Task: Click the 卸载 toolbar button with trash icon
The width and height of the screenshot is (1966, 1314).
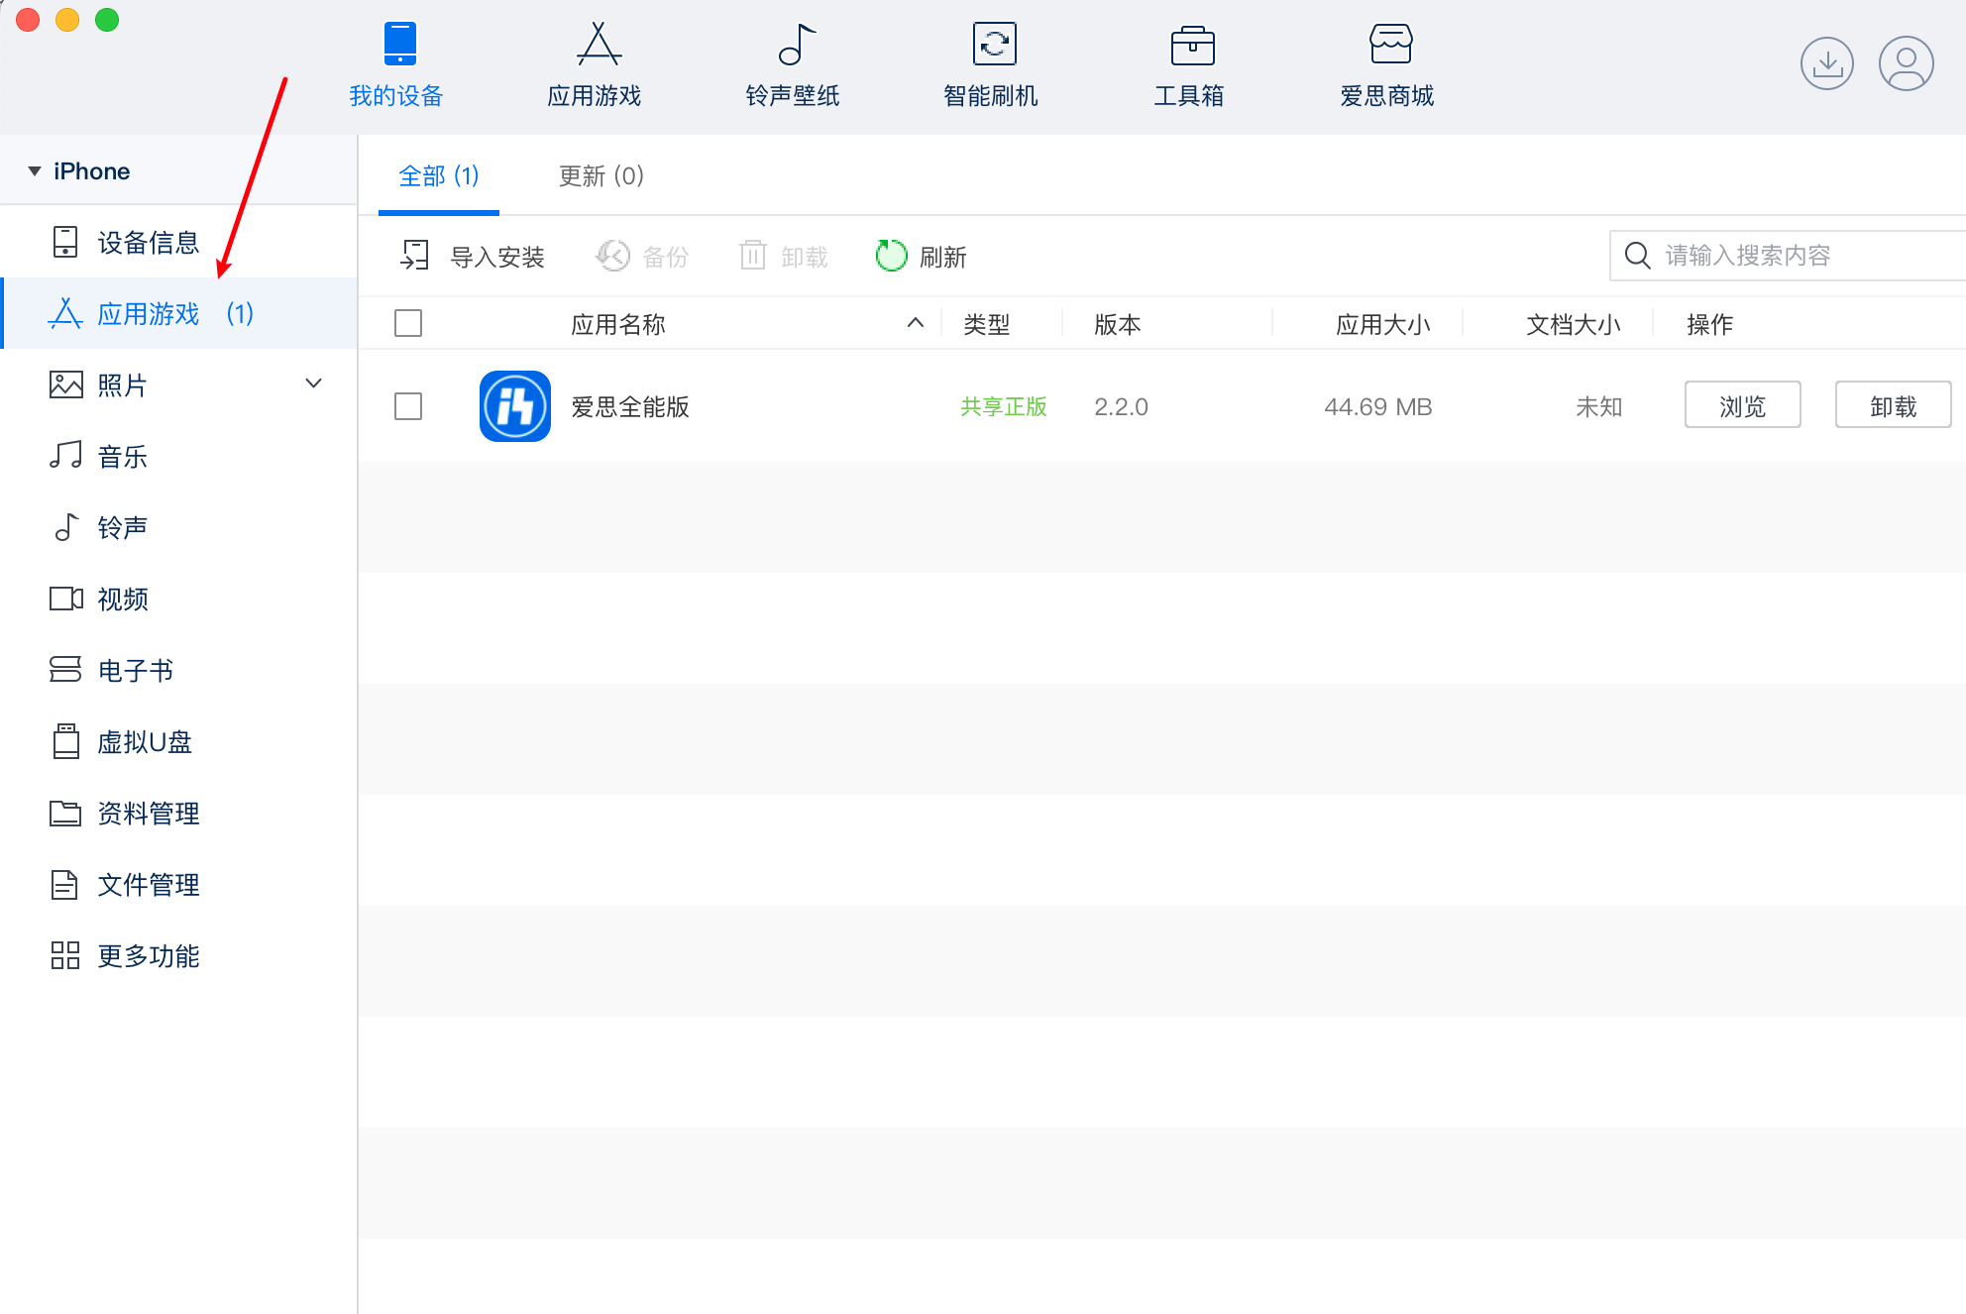Action: [x=784, y=257]
